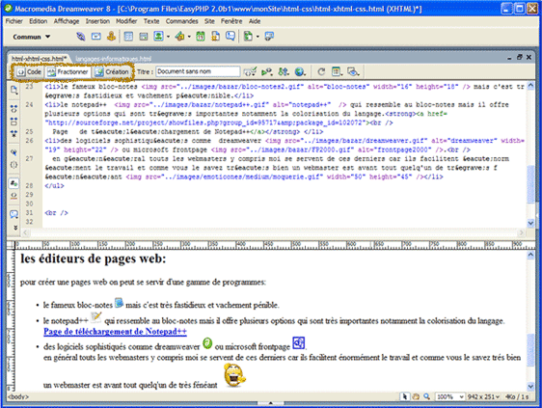Screen dimensions: 542x408
Task: Select the Zoom tool in status bar
Action: point(427,396)
